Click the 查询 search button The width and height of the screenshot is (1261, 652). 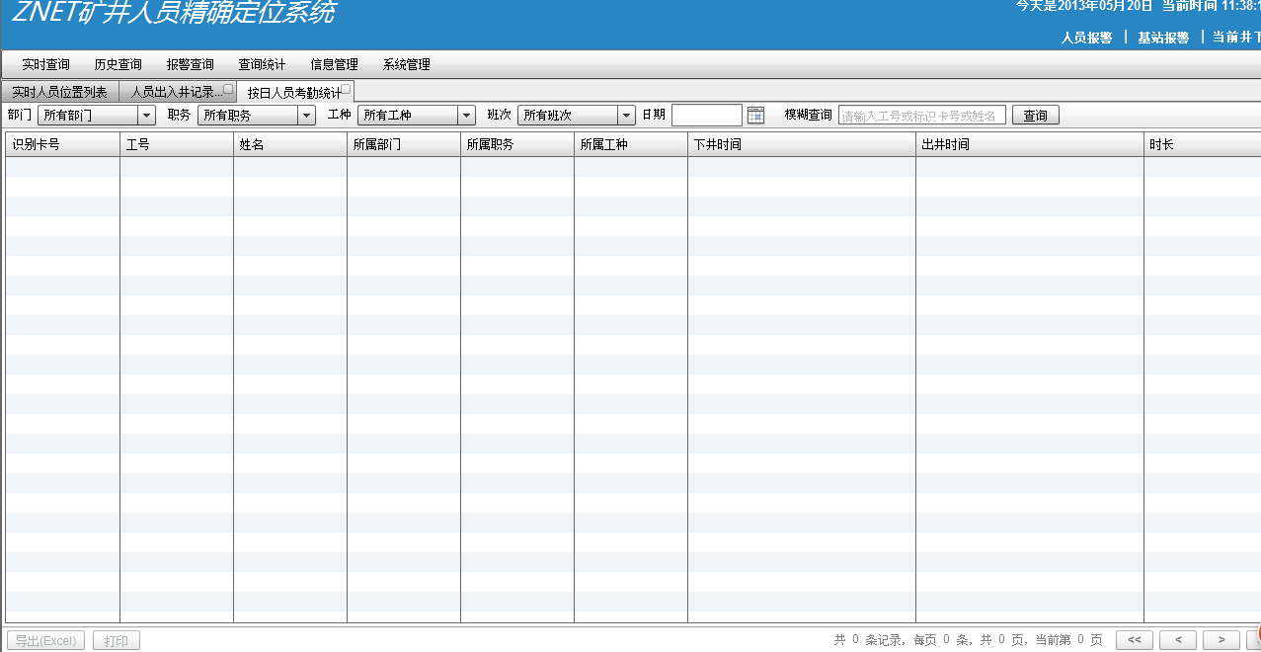pyautogui.click(x=1035, y=116)
